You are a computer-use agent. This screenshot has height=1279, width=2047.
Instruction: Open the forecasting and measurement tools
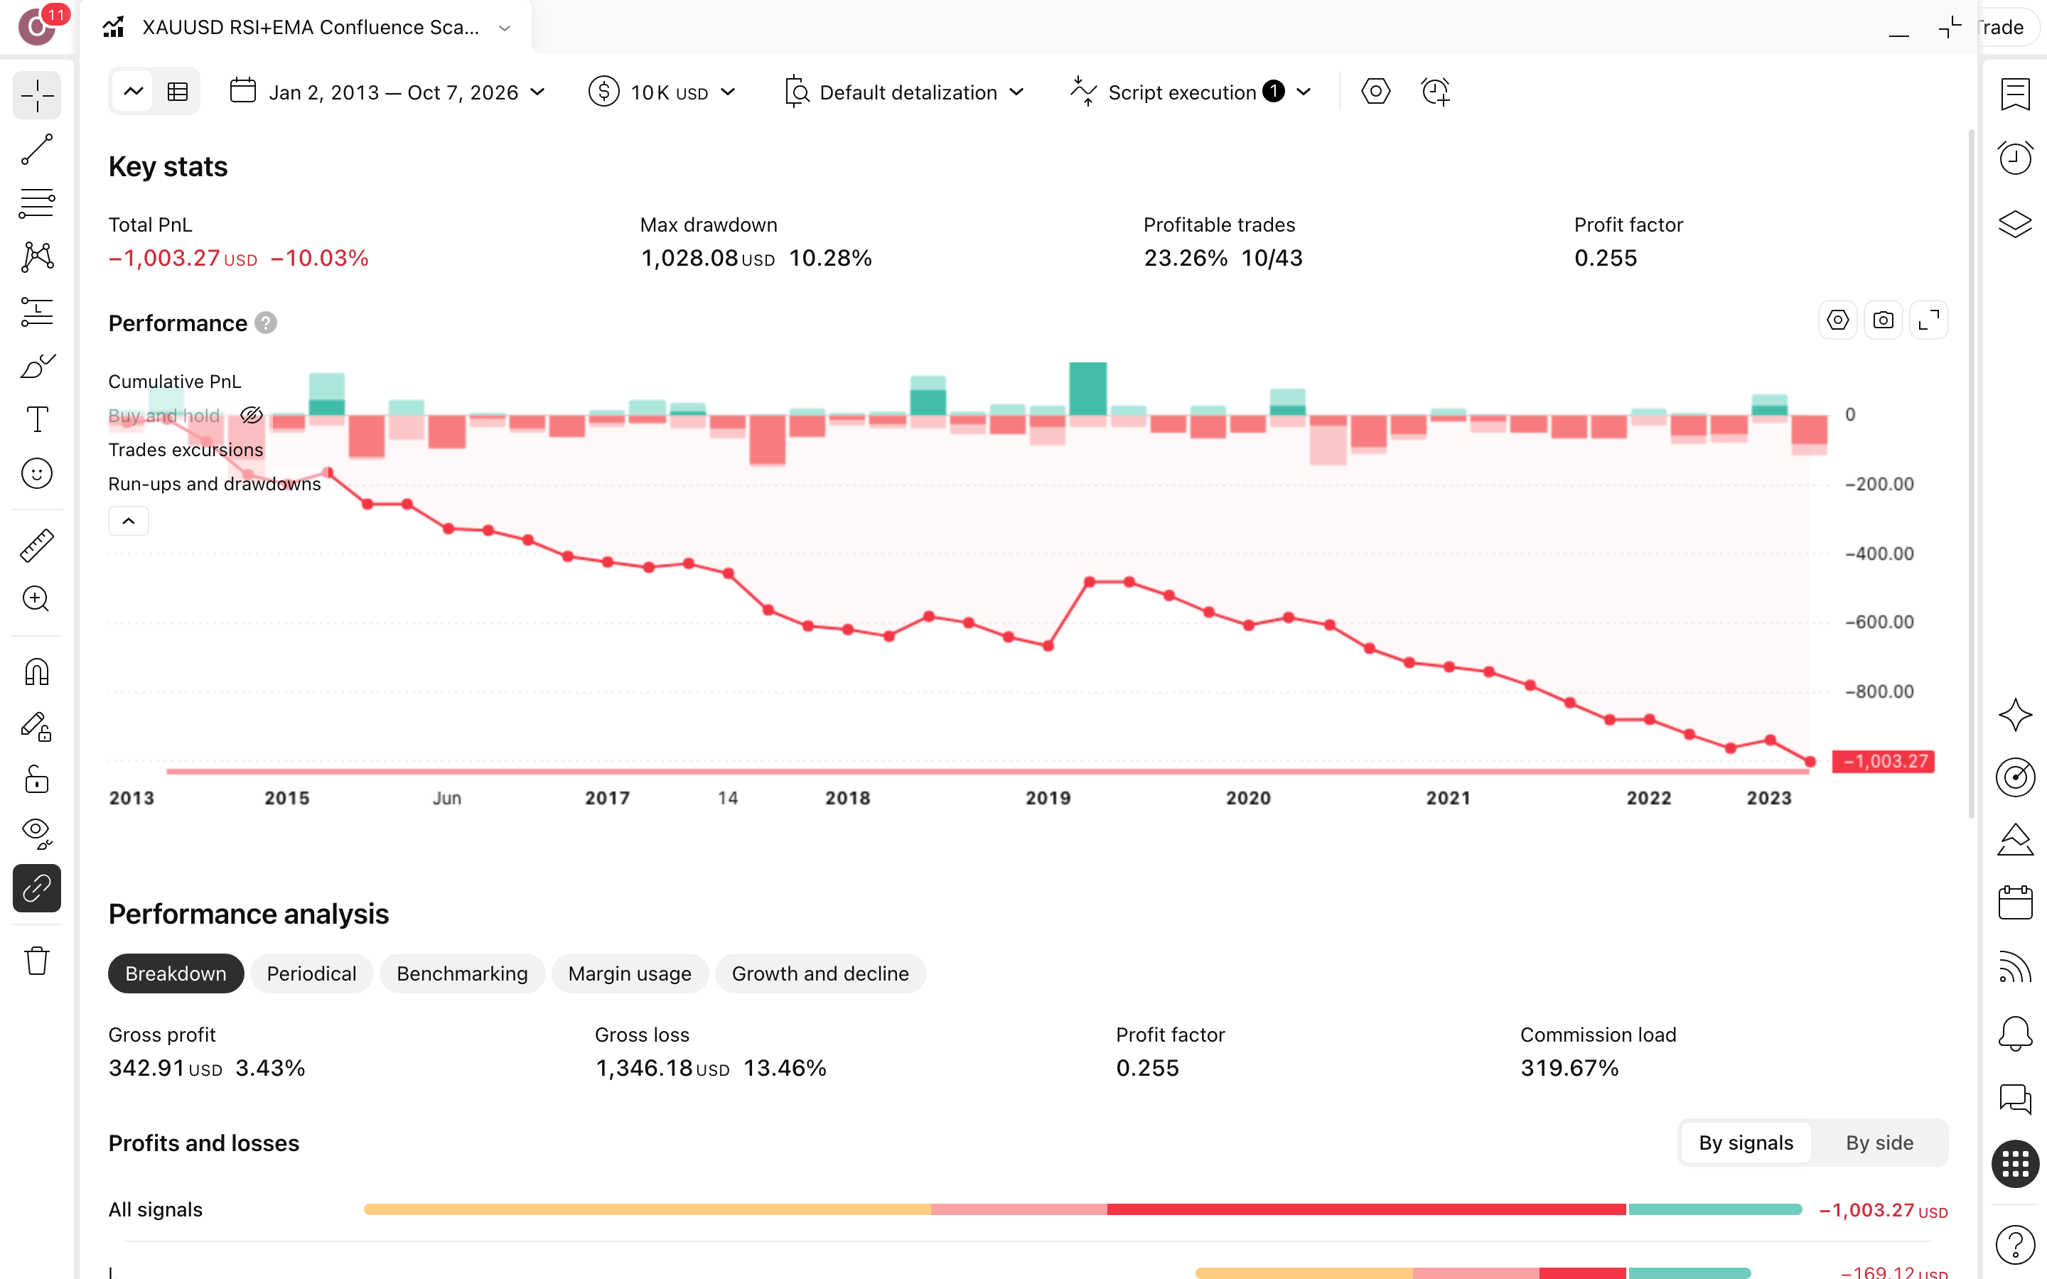(36, 311)
